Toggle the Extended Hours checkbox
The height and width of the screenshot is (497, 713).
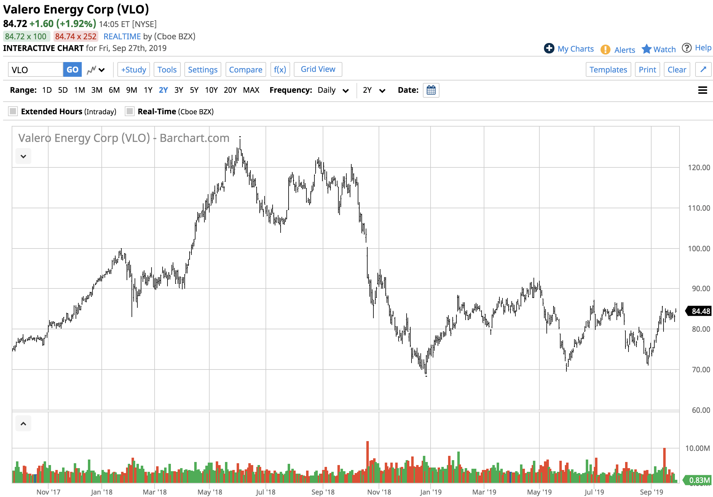point(13,111)
